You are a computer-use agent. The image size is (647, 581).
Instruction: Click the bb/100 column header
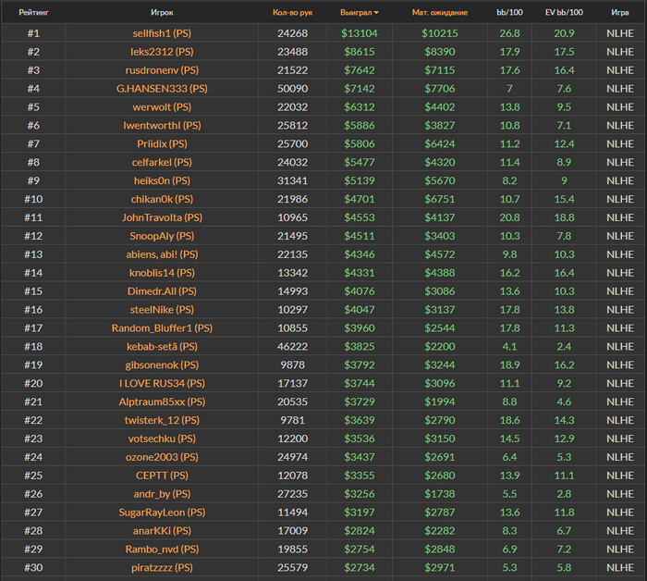pyautogui.click(x=510, y=13)
